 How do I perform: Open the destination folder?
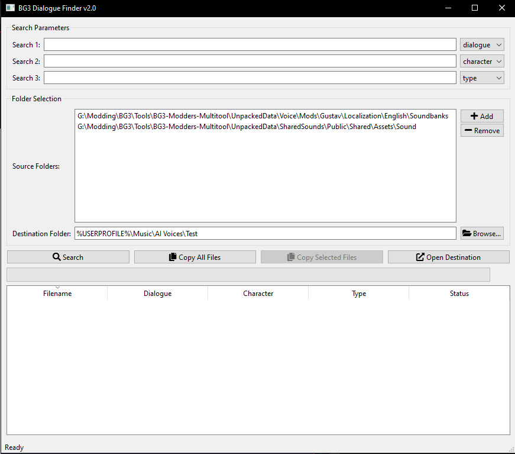(x=449, y=257)
